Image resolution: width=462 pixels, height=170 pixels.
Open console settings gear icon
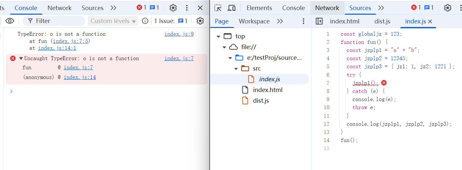[x=200, y=21]
